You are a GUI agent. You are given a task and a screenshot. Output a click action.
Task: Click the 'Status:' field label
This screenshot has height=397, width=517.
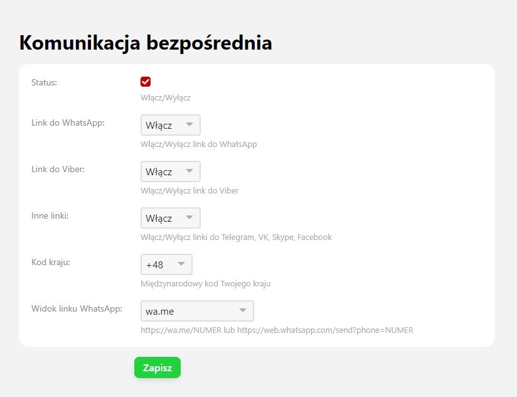coord(44,82)
